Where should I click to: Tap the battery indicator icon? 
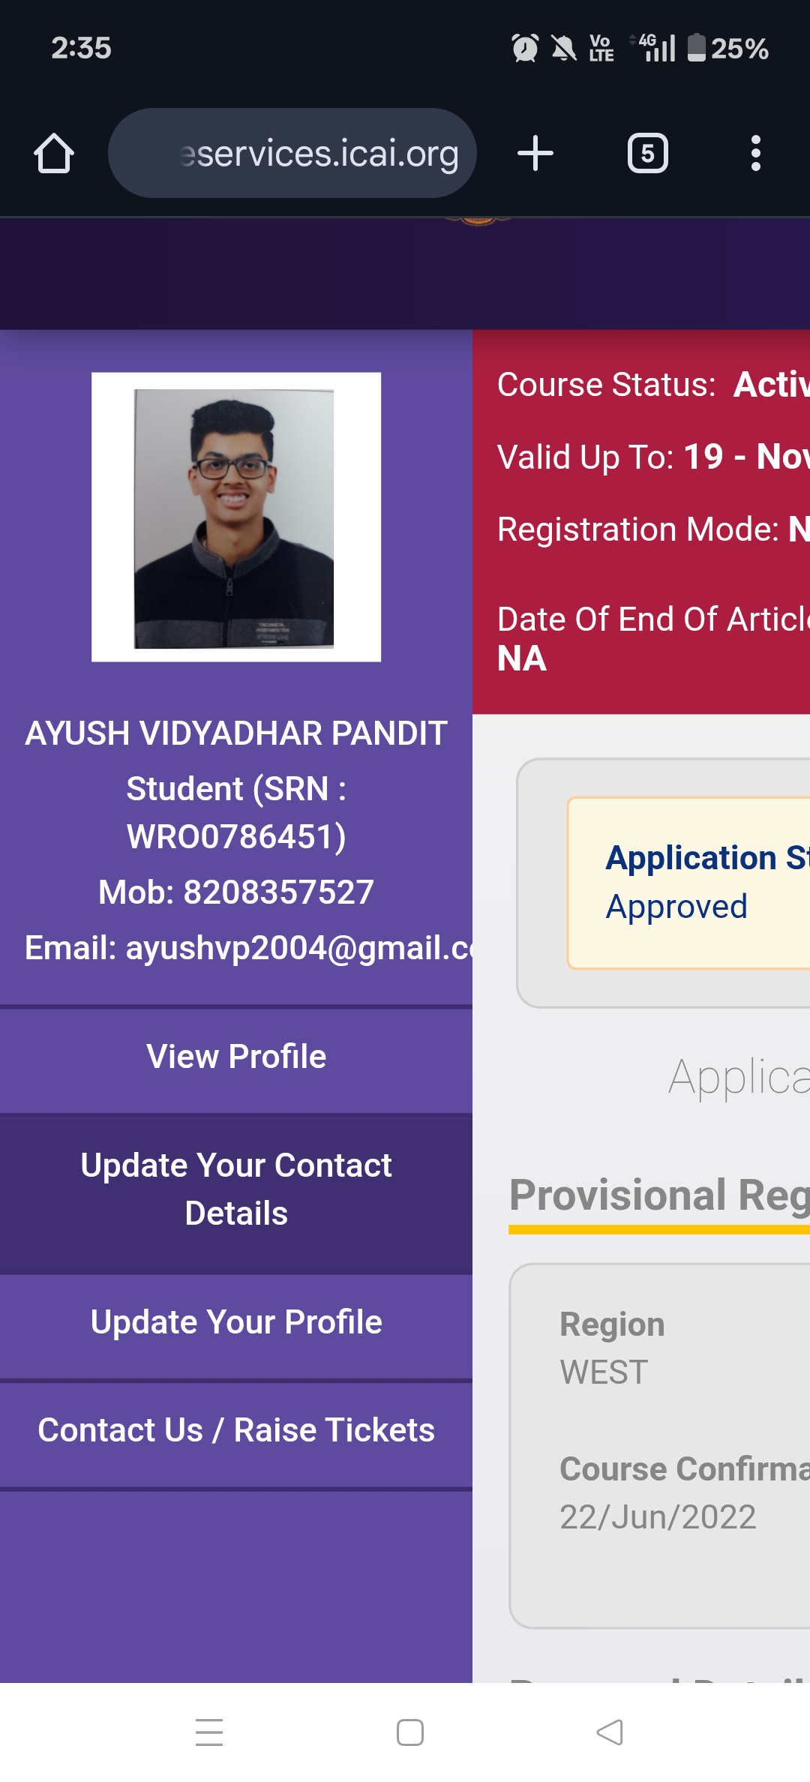click(697, 48)
